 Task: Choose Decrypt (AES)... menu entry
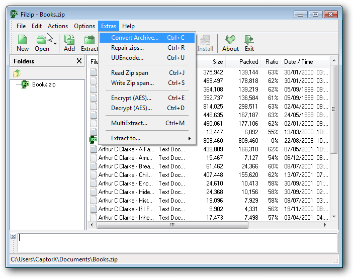[x=147, y=108]
